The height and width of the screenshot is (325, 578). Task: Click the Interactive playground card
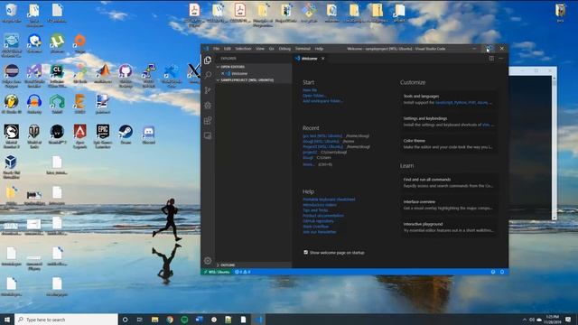click(448, 227)
